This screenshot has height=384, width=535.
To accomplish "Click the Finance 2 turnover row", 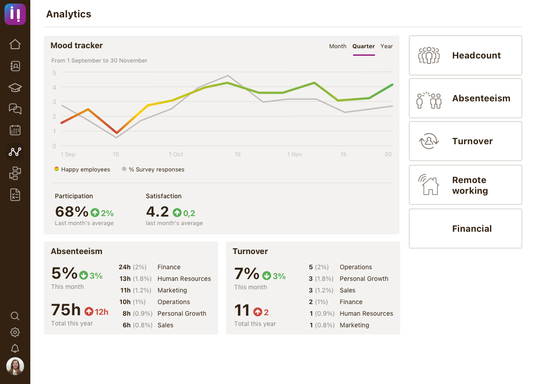I will click(351, 302).
